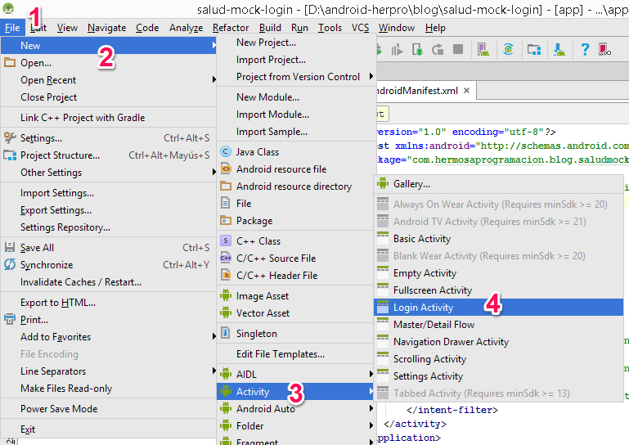Screen dimensions: 629x445
Task: Click the Stop square toolbar icon
Action: click(x=458, y=49)
